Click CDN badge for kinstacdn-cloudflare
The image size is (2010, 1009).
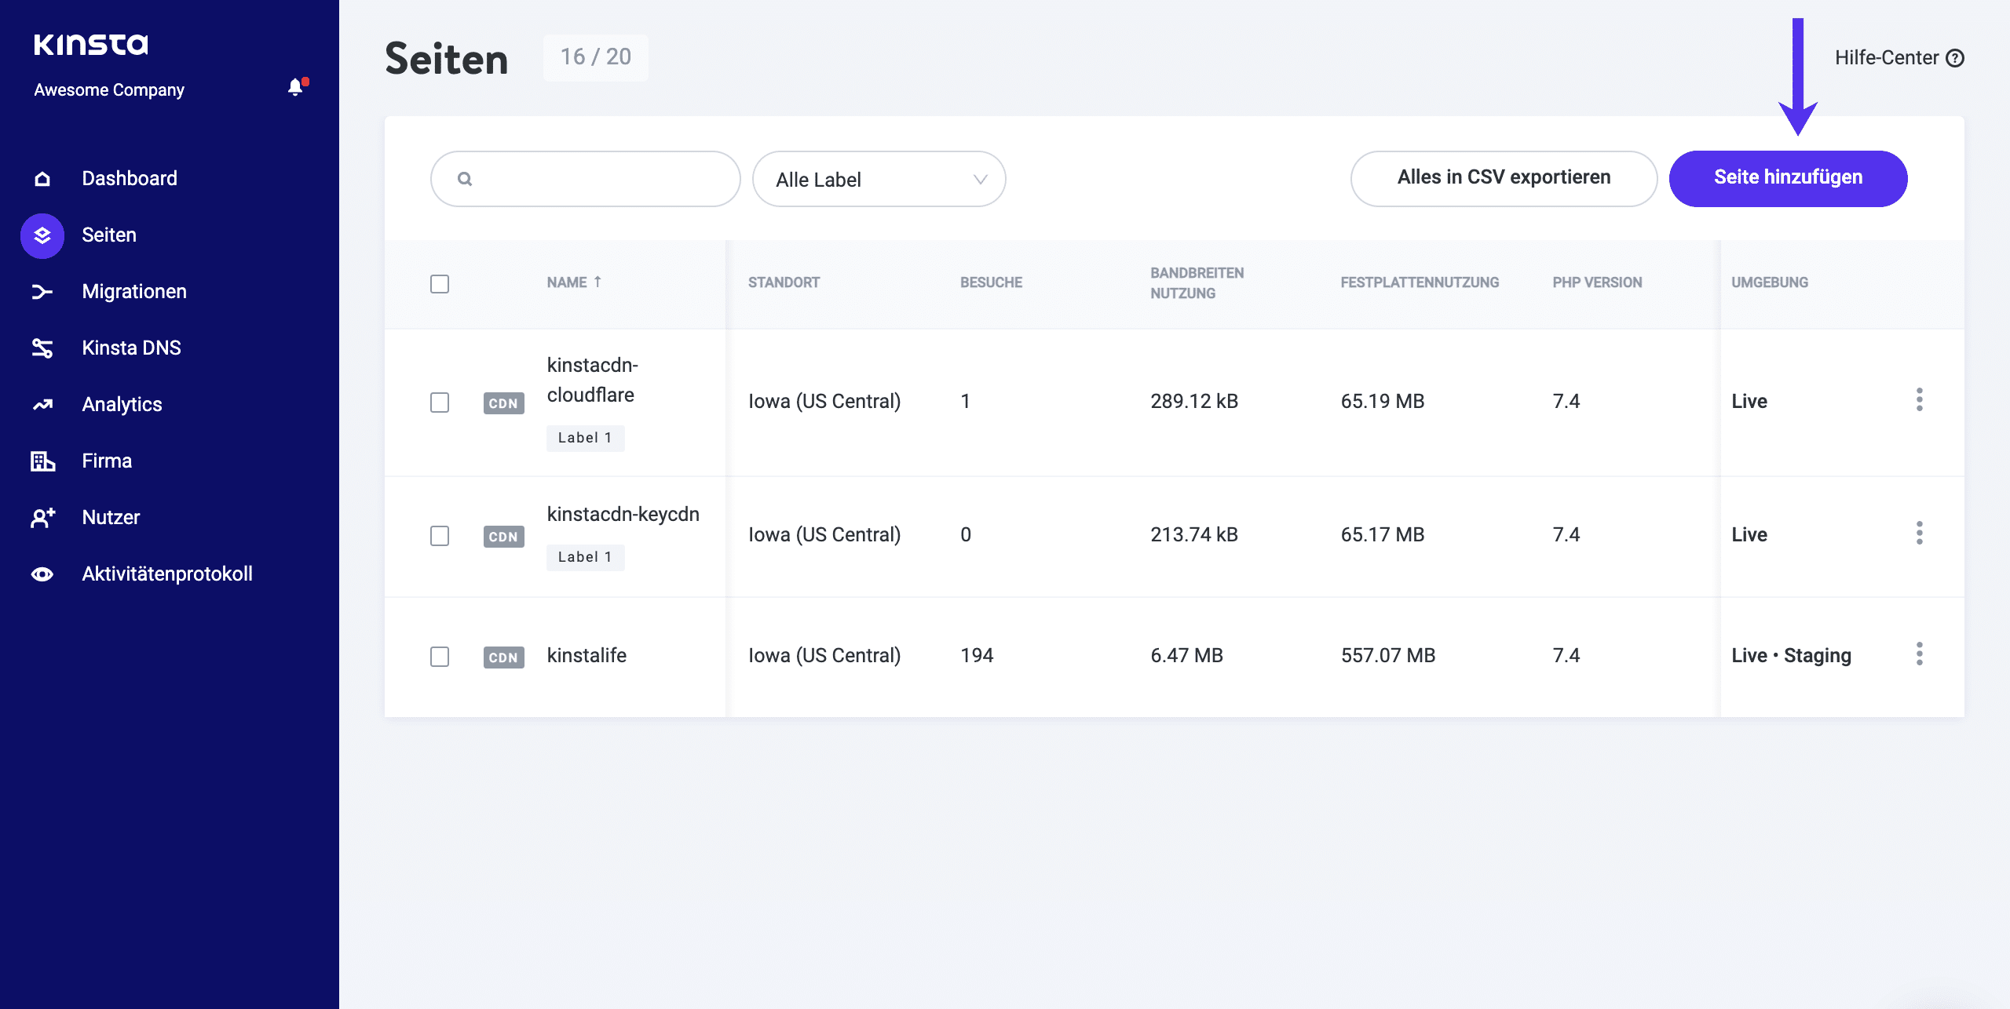pyautogui.click(x=504, y=403)
